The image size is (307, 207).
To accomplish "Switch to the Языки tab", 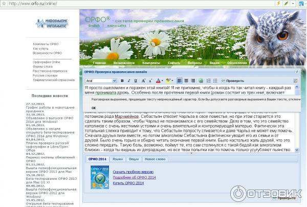I will point(118,159).
